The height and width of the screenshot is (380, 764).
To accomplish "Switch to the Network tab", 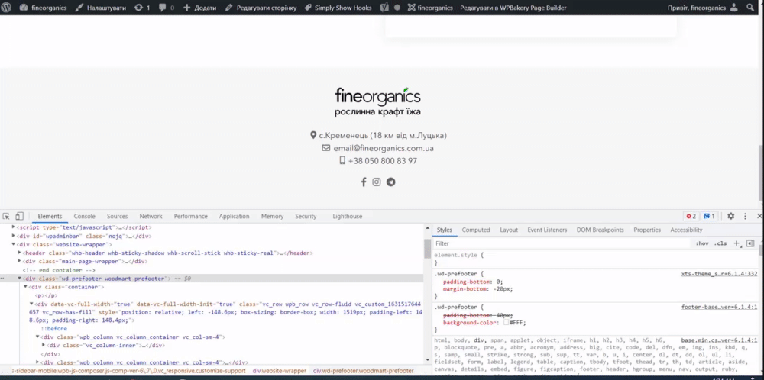I will [151, 217].
